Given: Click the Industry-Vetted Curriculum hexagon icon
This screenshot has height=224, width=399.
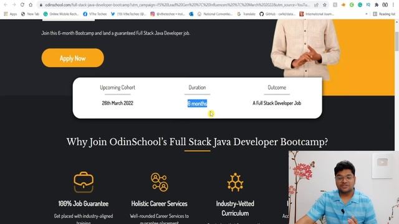Looking at the screenshot, I should pyautogui.click(x=235, y=182).
